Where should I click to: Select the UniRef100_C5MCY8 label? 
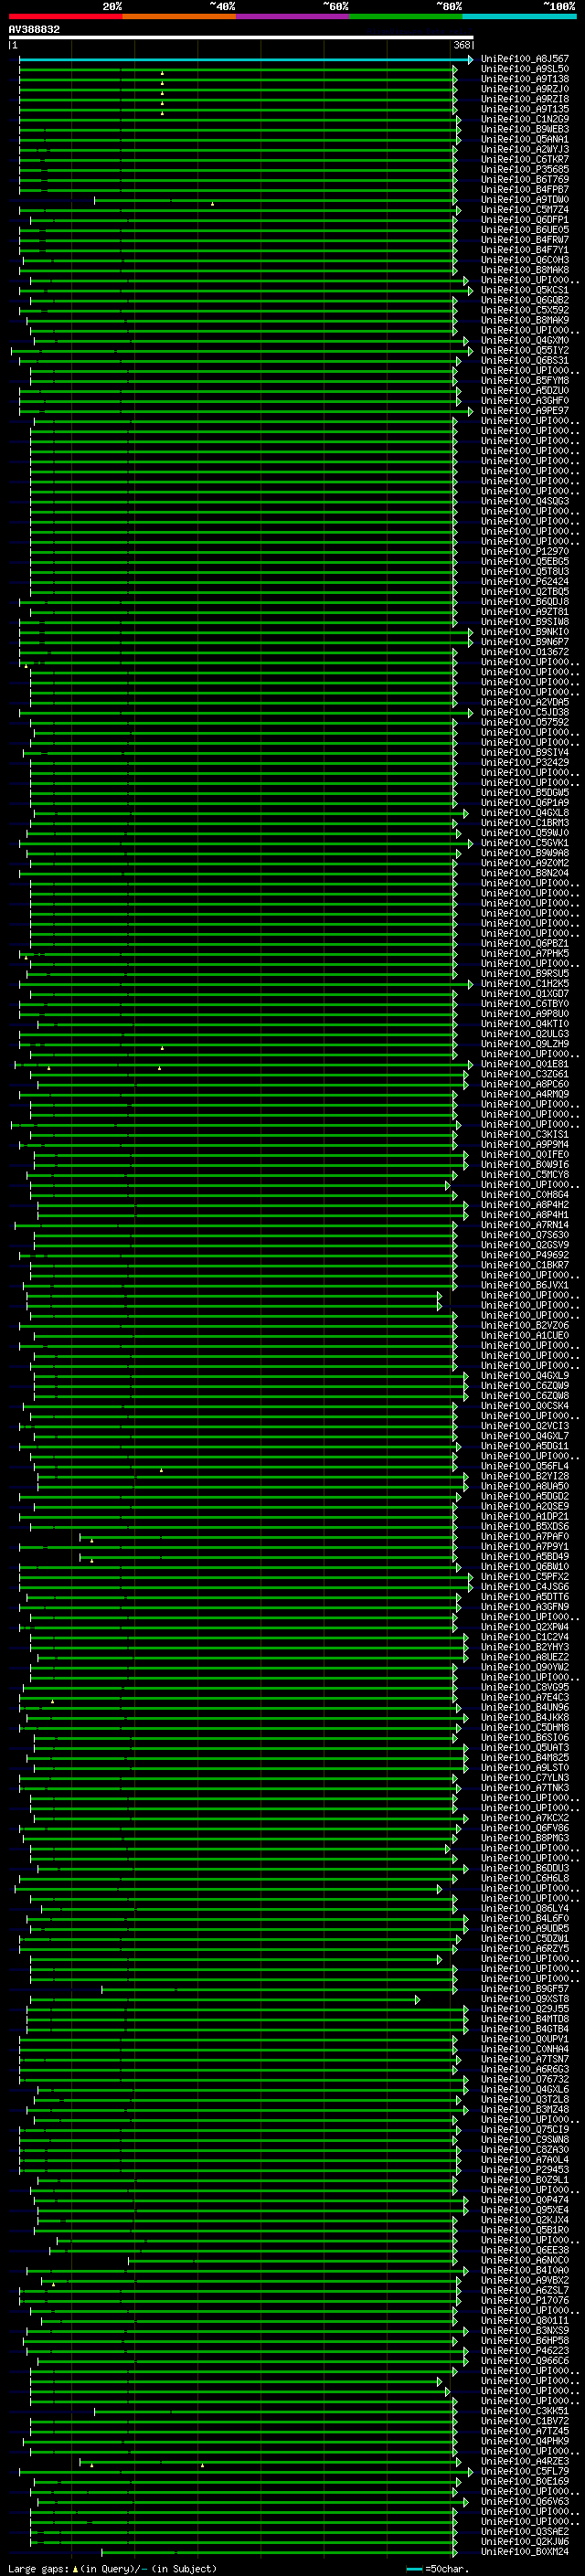click(x=525, y=1175)
